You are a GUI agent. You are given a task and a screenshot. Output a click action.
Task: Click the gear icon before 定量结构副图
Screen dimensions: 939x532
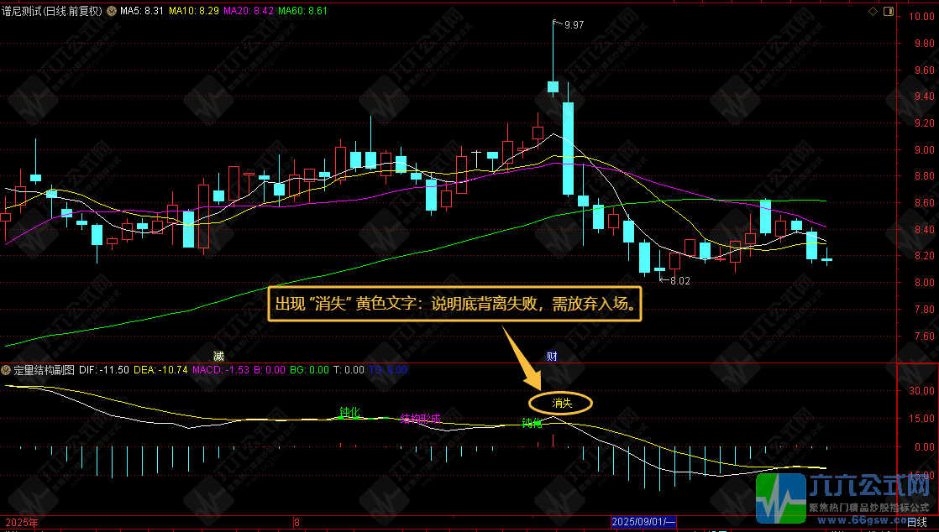click(x=6, y=370)
